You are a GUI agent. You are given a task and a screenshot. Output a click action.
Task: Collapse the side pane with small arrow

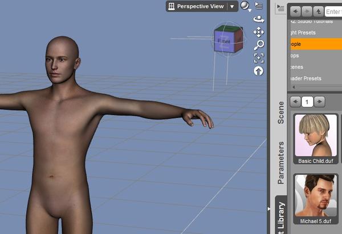[x=268, y=209]
